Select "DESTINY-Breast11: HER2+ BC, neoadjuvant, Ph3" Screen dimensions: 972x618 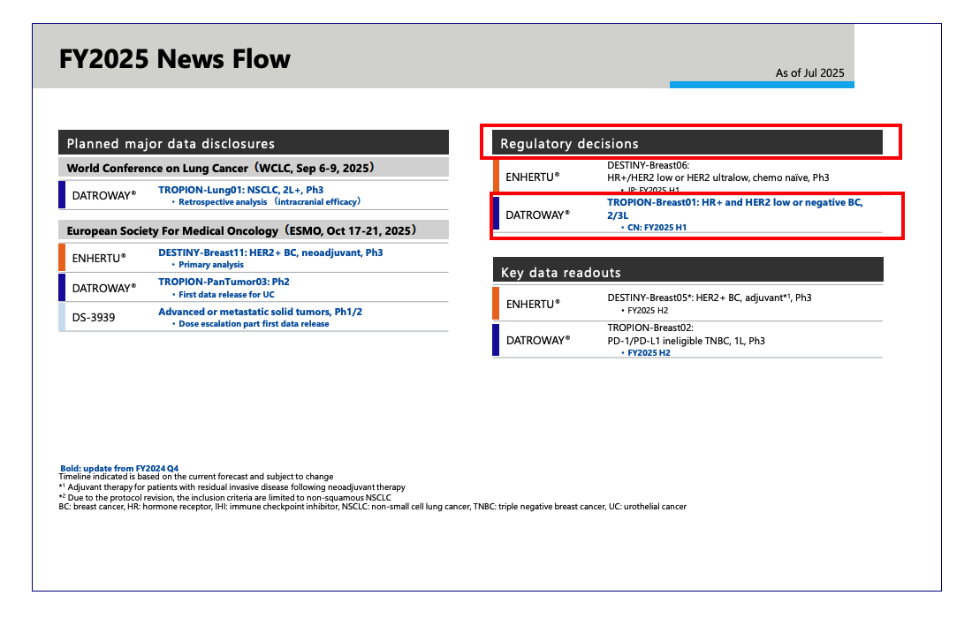click(x=270, y=252)
